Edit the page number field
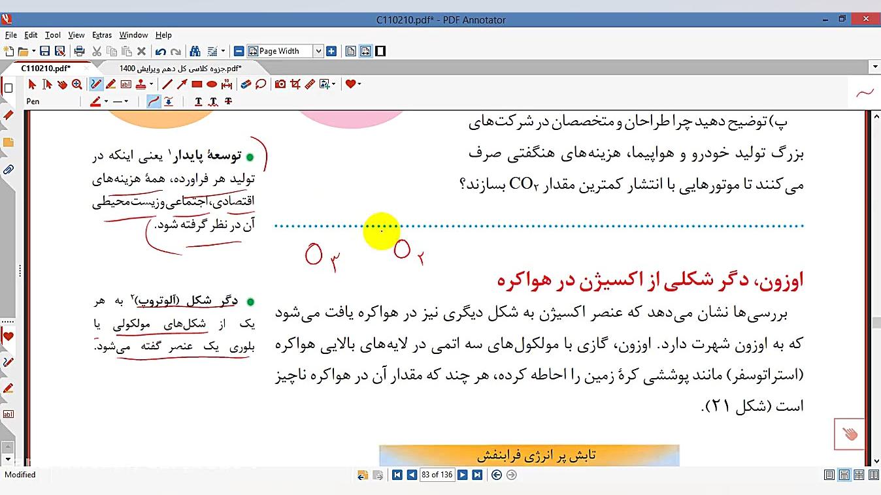This screenshot has height=495, width=881. [x=437, y=475]
